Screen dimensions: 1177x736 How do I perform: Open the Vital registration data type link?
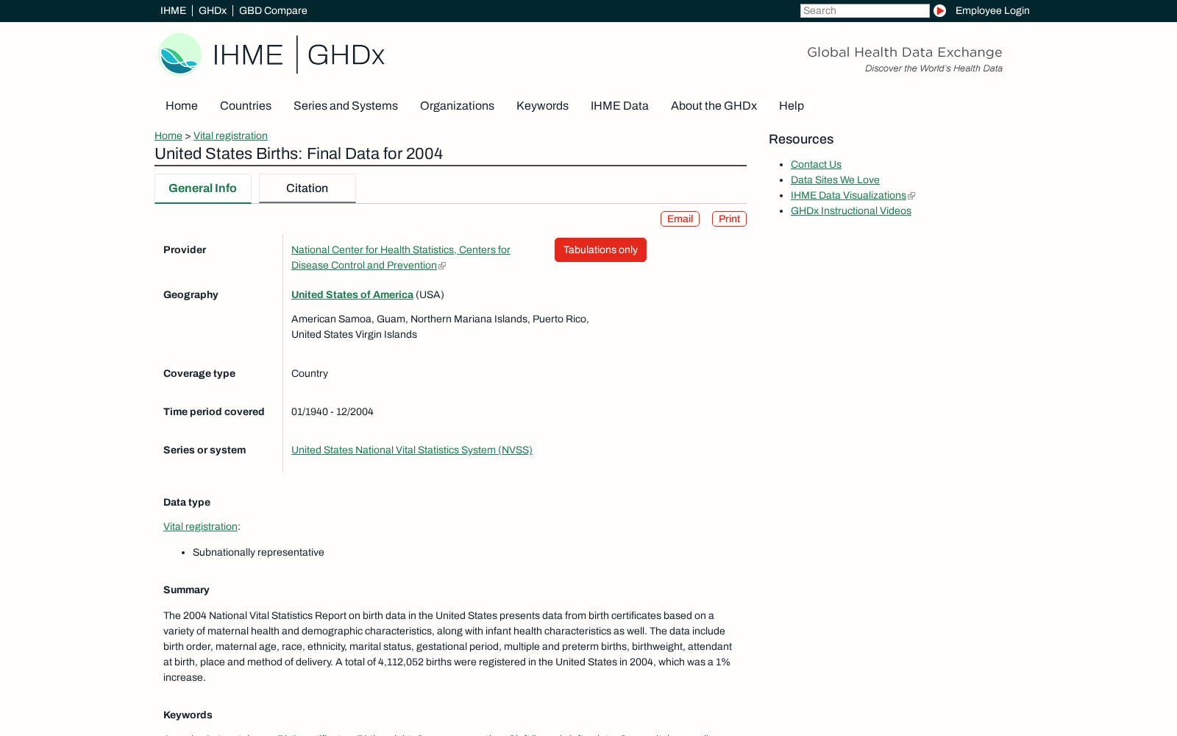(200, 526)
